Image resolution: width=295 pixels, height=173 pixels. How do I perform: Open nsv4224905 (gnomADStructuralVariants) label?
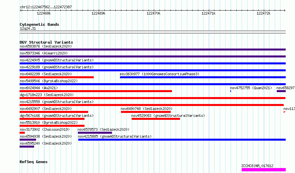point(57,60)
